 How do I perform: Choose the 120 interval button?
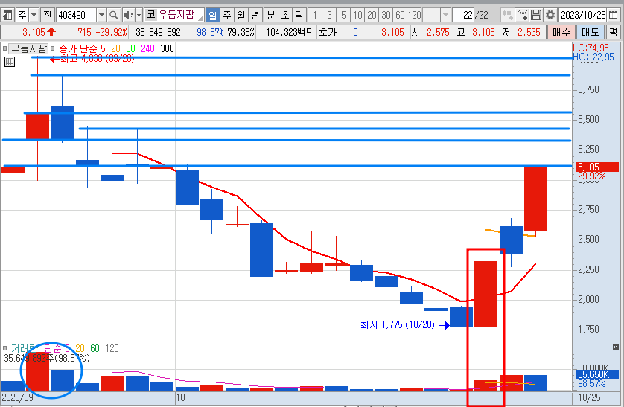point(414,15)
